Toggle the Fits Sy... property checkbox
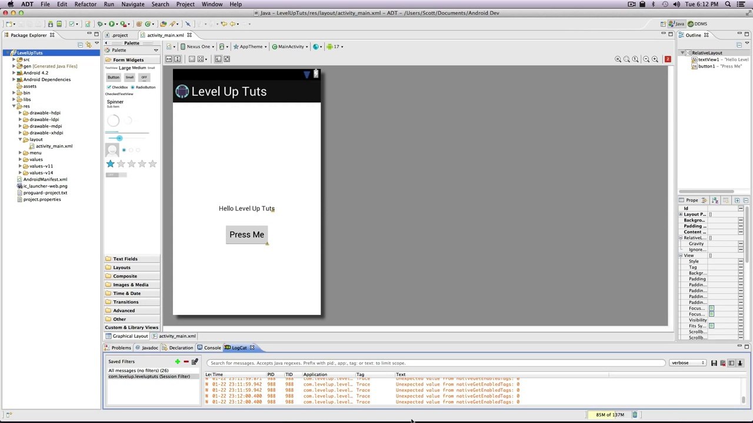This screenshot has width=753, height=423. [x=711, y=326]
